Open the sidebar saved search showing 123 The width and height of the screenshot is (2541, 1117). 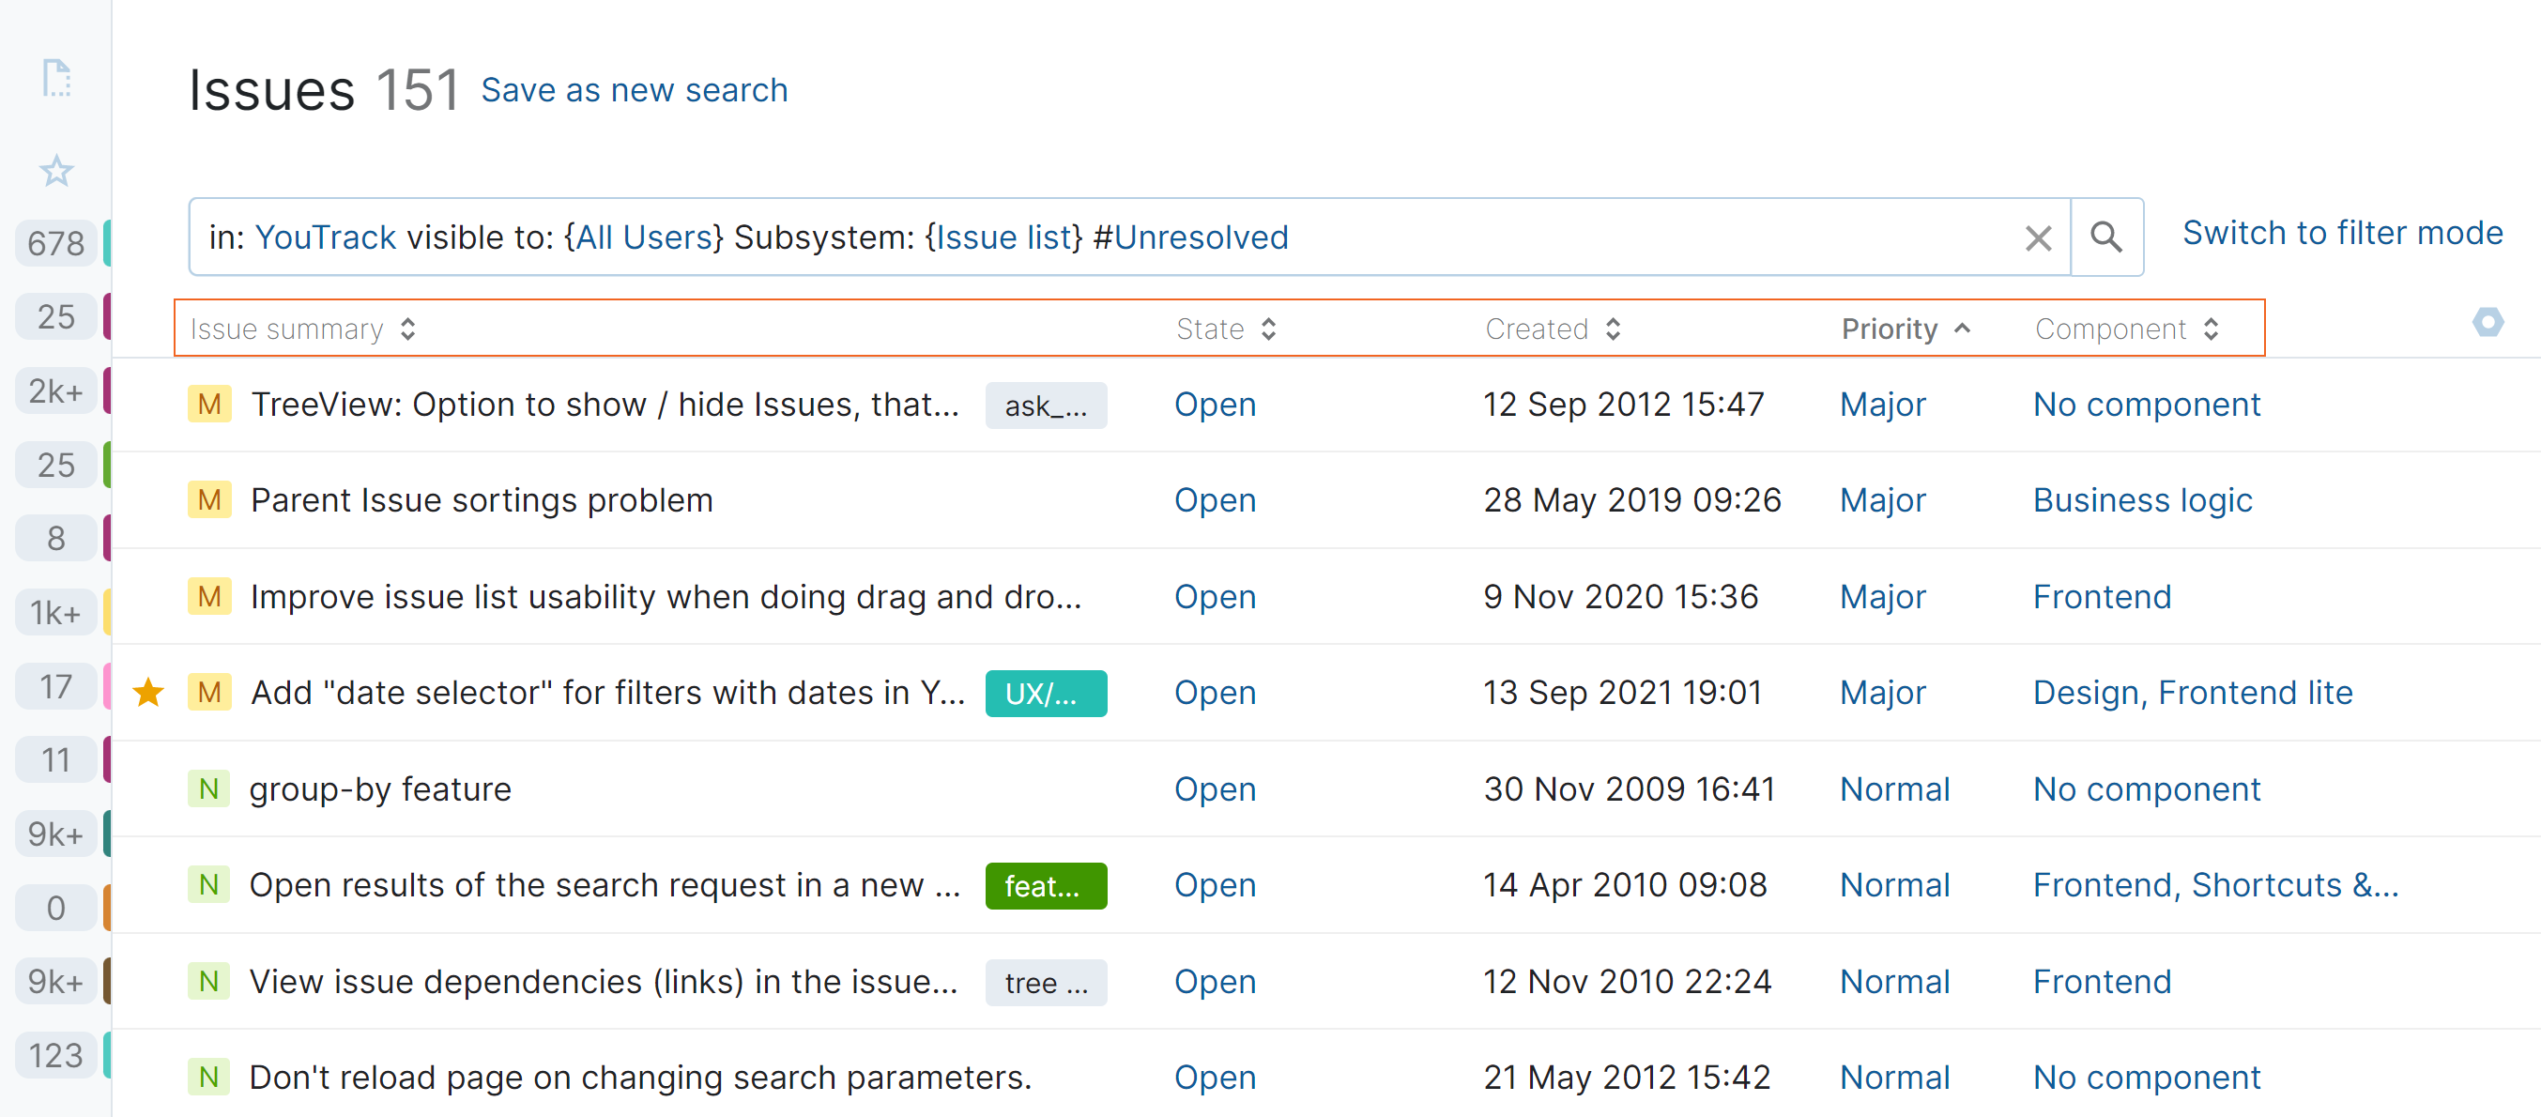pyautogui.click(x=56, y=1056)
